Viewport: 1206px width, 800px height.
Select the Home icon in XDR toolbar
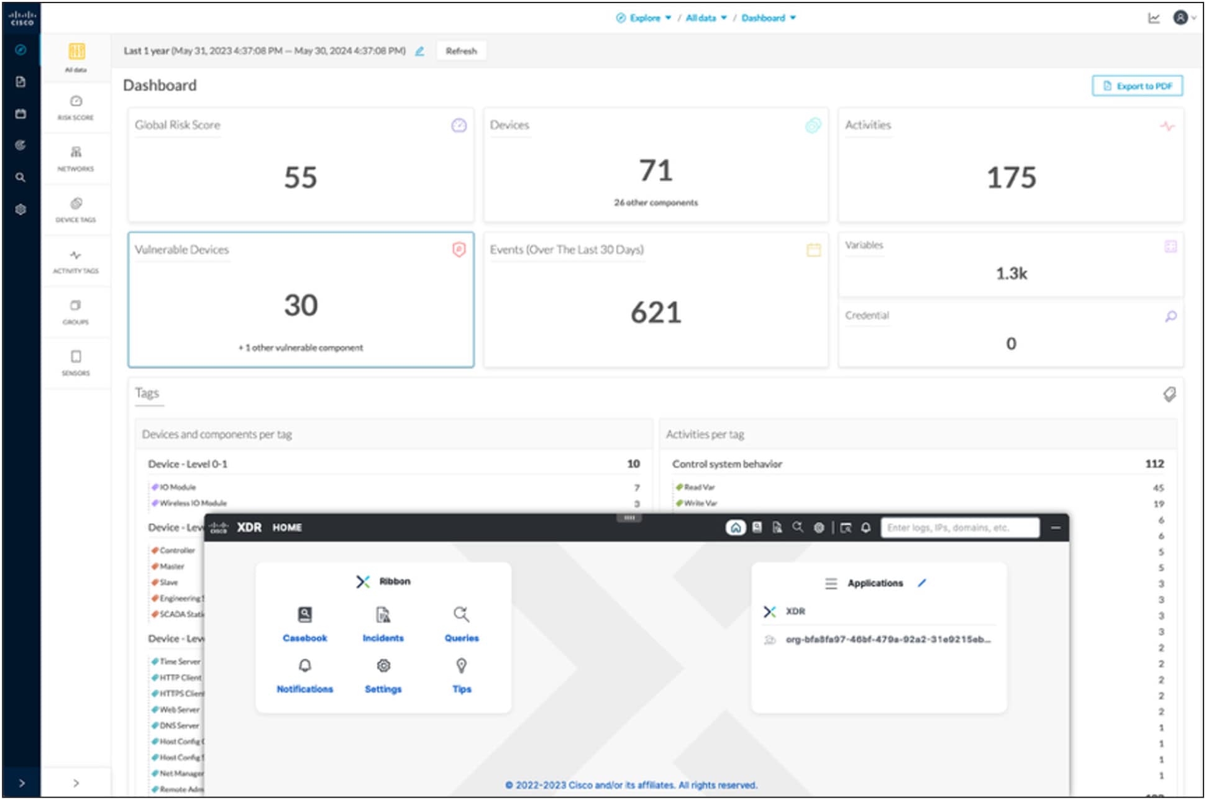(x=736, y=527)
